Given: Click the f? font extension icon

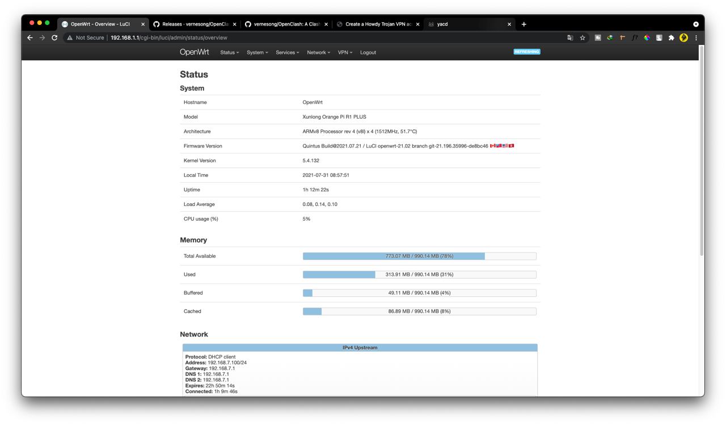Looking at the screenshot, I should (635, 38).
